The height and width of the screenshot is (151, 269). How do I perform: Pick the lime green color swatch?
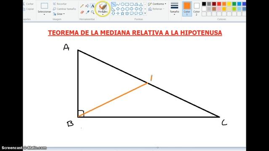coord(234,9)
